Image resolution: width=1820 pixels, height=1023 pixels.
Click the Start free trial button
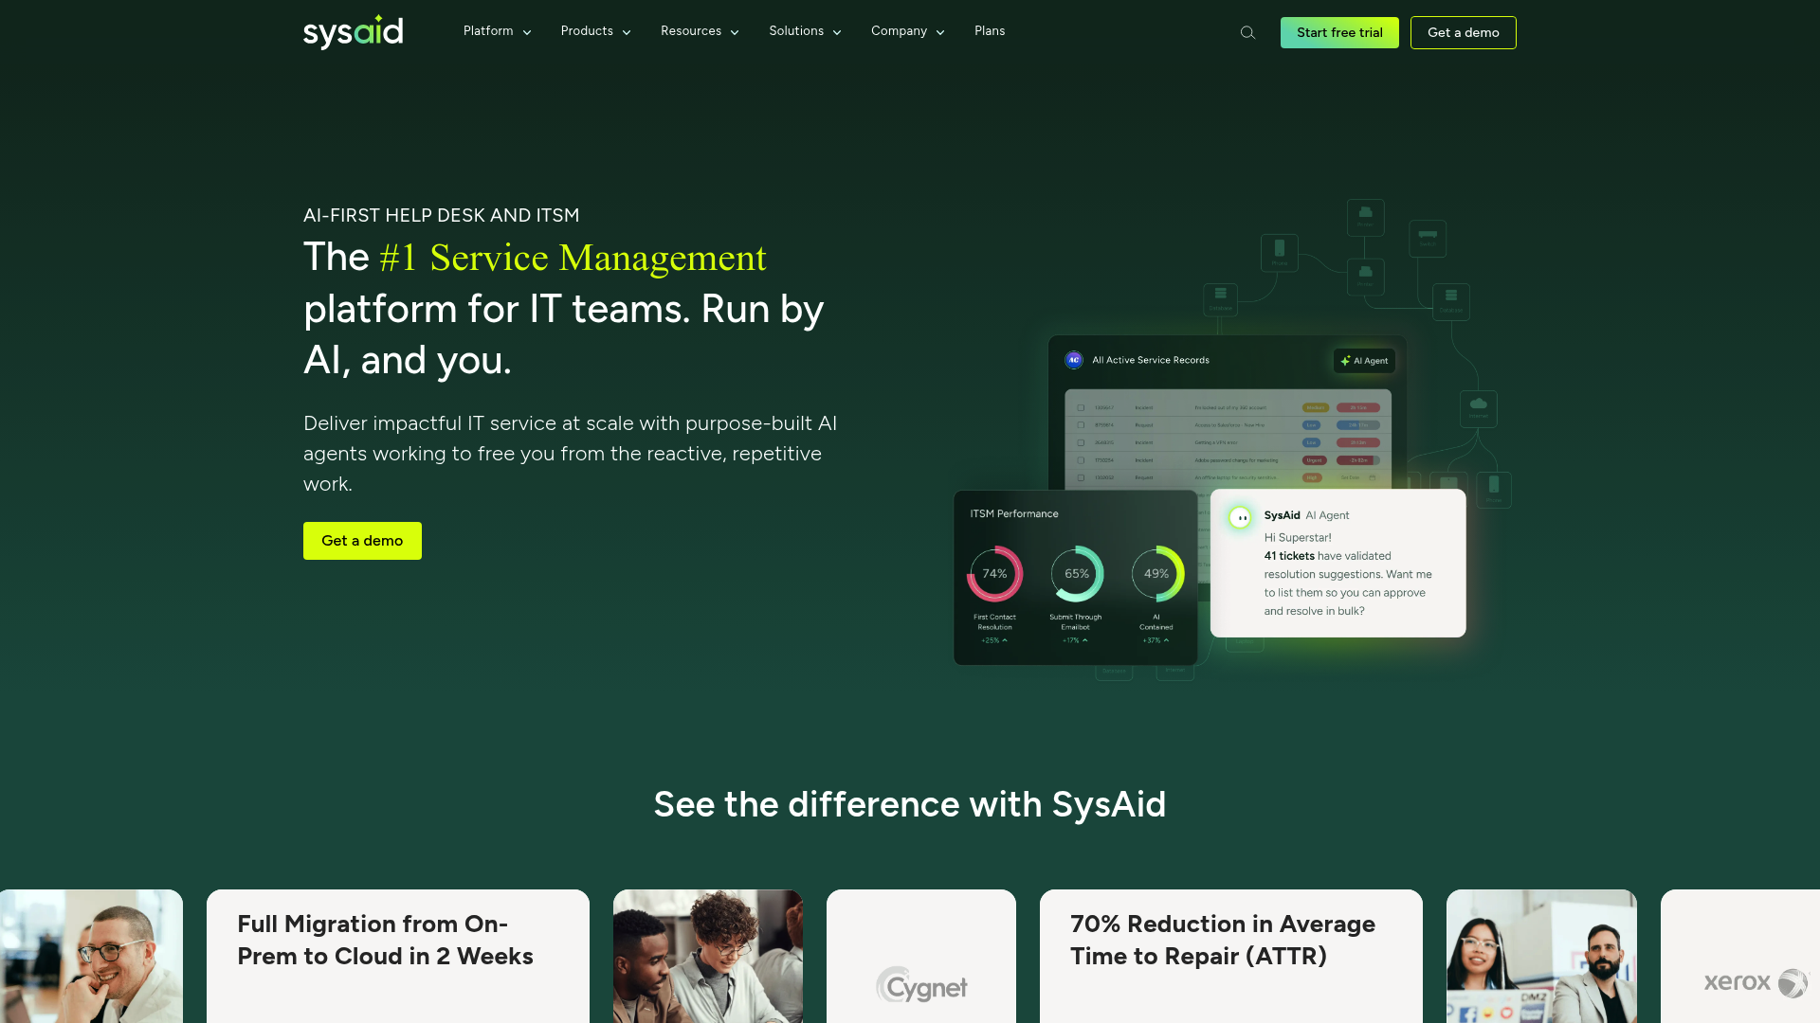(x=1339, y=32)
